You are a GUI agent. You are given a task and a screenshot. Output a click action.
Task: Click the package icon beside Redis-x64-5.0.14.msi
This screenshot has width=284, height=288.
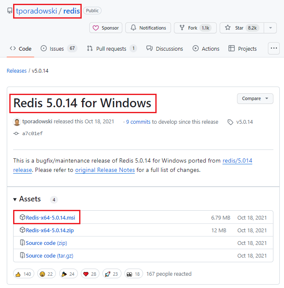(22, 217)
